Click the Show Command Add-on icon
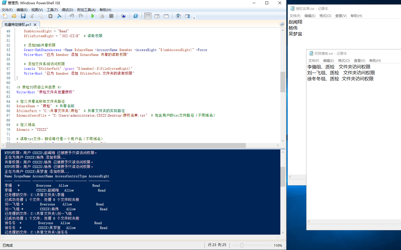This screenshot has width=401, height=250. point(187,16)
